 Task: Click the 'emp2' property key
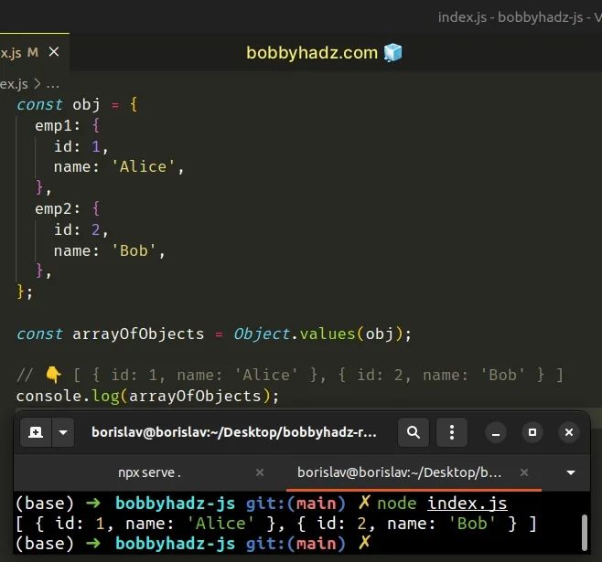(53, 209)
